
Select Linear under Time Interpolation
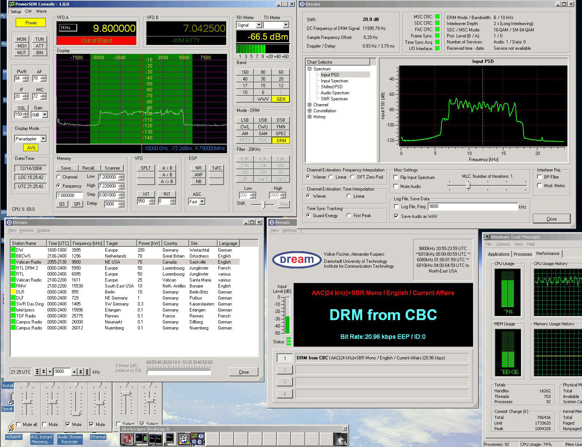(x=349, y=196)
